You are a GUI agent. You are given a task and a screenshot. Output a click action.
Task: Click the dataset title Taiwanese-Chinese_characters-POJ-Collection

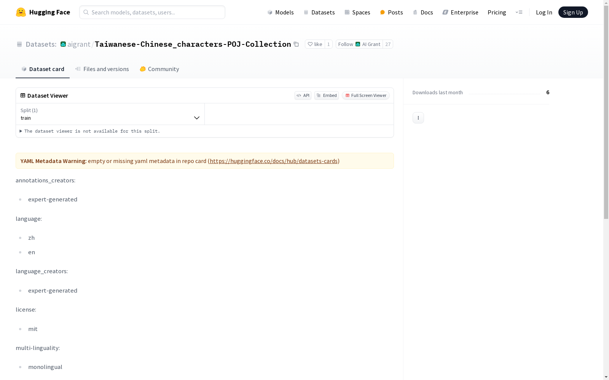(x=193, y=44)
